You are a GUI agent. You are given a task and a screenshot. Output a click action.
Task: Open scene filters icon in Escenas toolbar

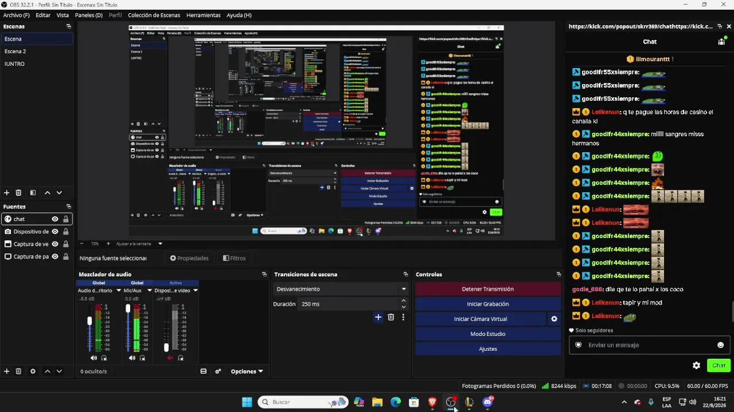click(x=33, y=193)
